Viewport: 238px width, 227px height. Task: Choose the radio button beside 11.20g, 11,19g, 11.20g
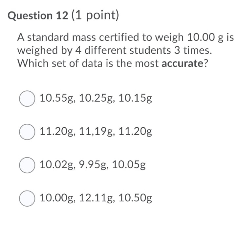tap(27, 132)
